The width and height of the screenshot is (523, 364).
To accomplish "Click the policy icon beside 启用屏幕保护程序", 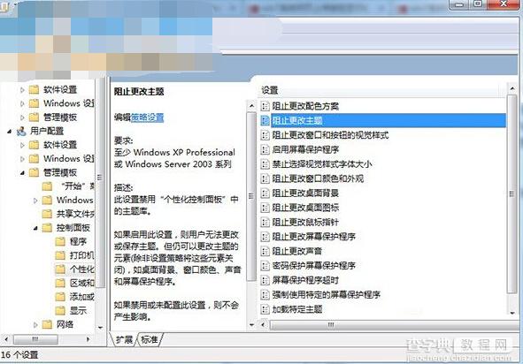I will pos(265,149).
